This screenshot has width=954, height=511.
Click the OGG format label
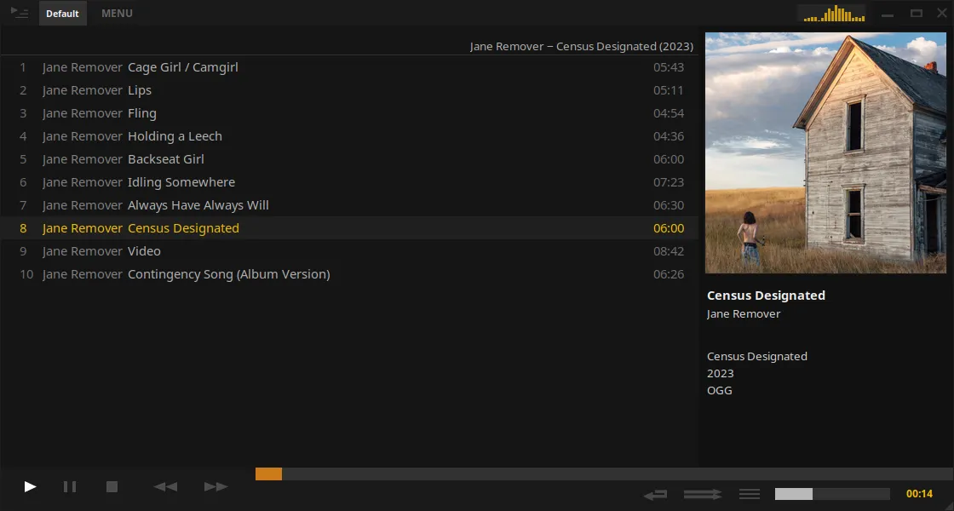pyautogui.click(x=720, y=391)
